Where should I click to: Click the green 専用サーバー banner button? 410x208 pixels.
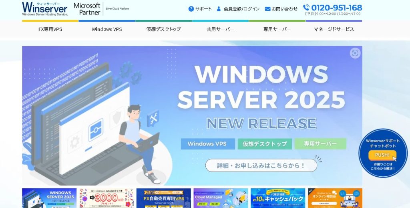pos(321,144)
